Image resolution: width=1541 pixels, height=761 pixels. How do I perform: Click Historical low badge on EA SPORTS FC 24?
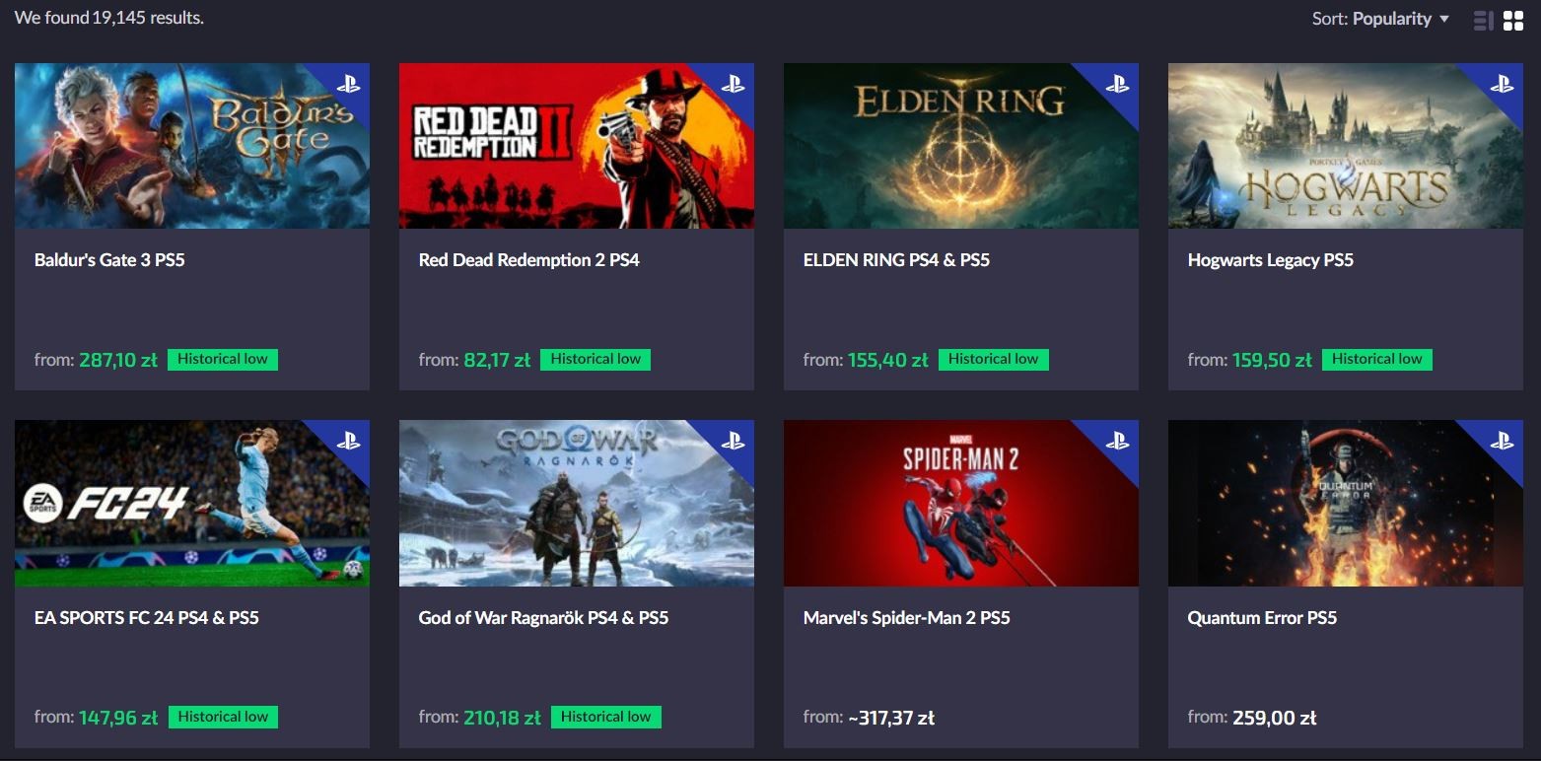[223, 717]
